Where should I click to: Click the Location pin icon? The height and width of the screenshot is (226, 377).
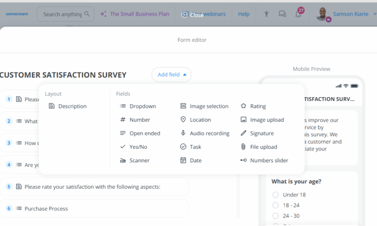coord(183,119)
